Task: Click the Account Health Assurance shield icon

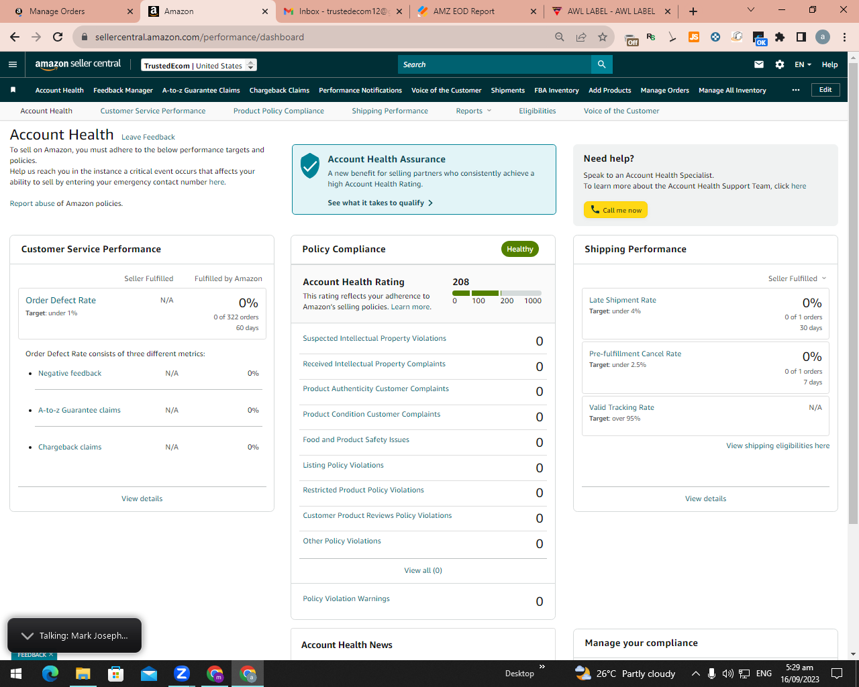Action: coord(309,165)
